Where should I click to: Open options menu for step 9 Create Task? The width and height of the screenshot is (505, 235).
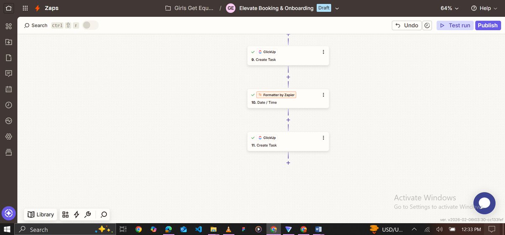pyautogui.click(x=323, y=52)
